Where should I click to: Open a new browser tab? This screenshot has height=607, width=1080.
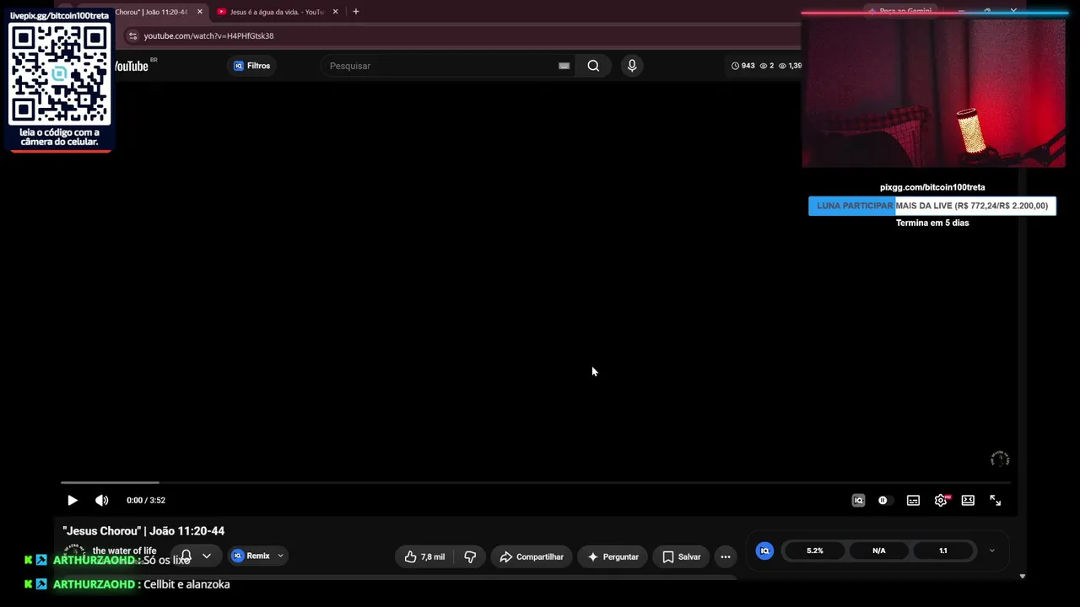point(356,12)
